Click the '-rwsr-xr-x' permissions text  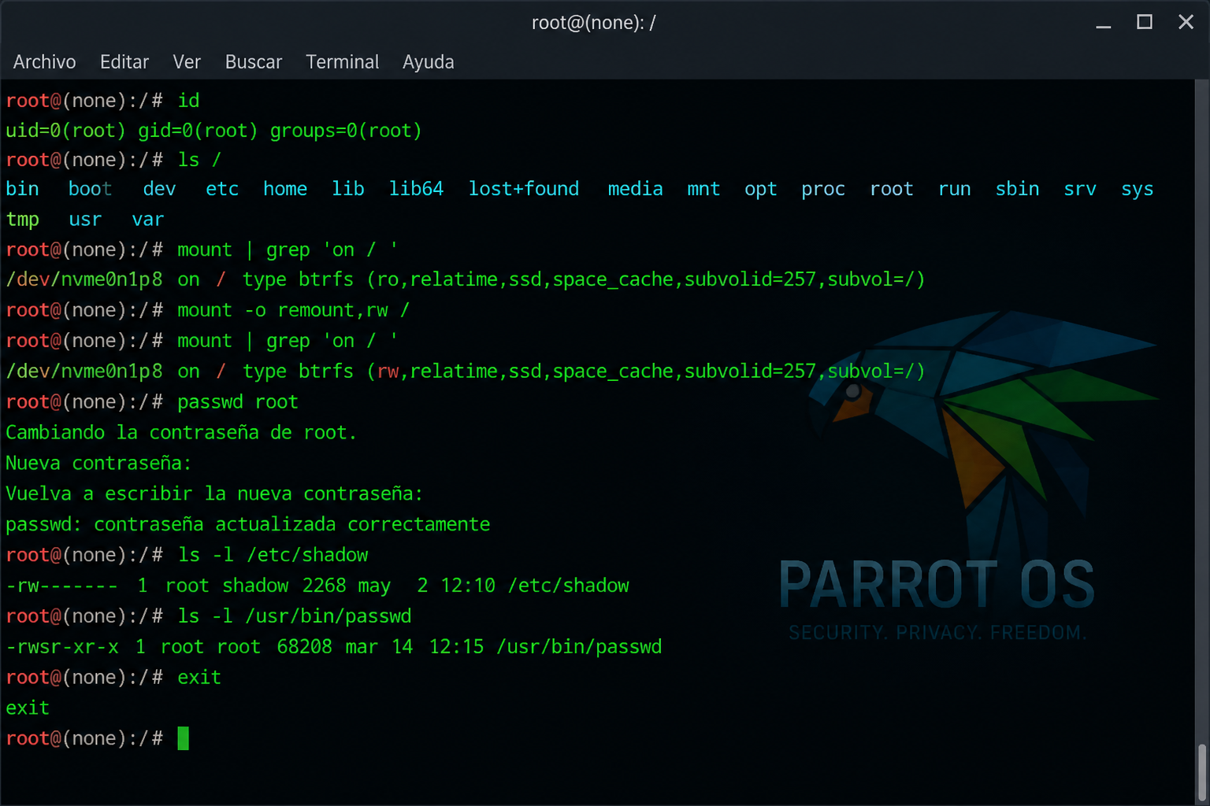tap(62, 647)
